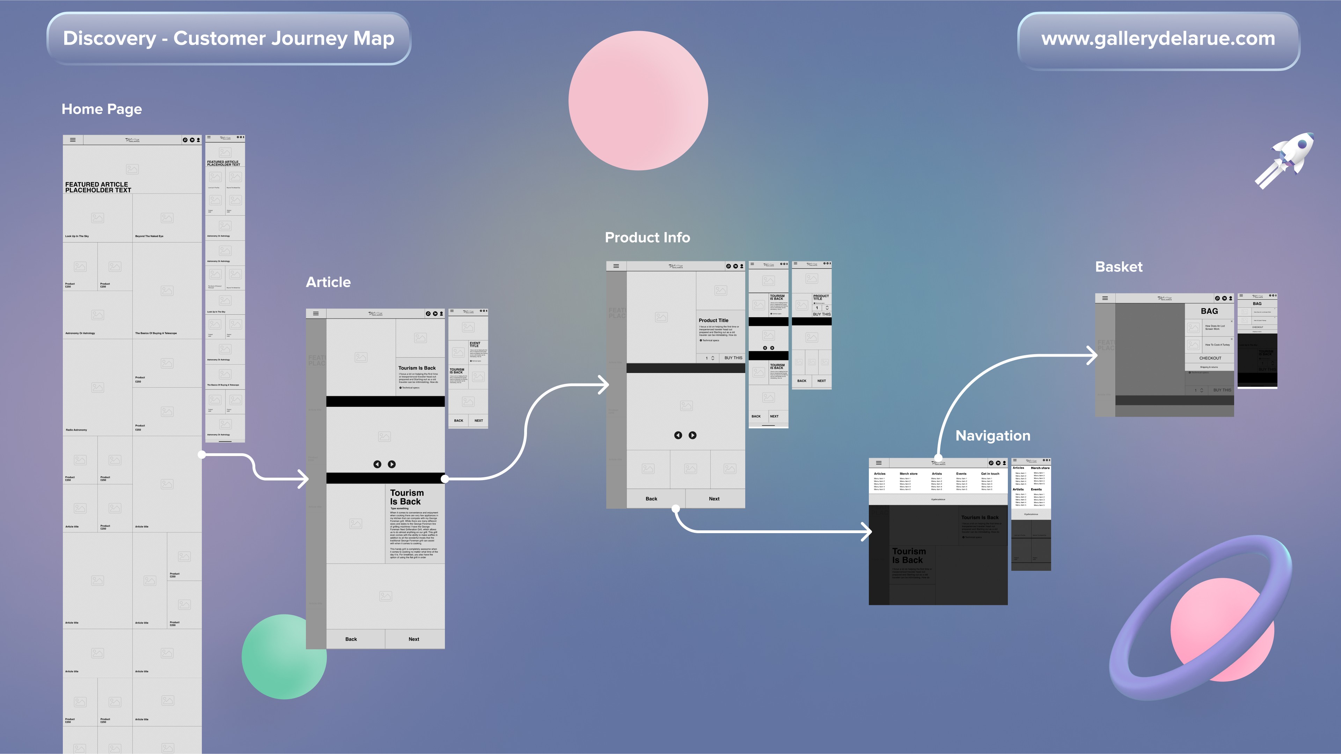Open 'Look Up In The Sky' tile on Home Page desktop
1341x754 pixels.
(x=97, y=218)
